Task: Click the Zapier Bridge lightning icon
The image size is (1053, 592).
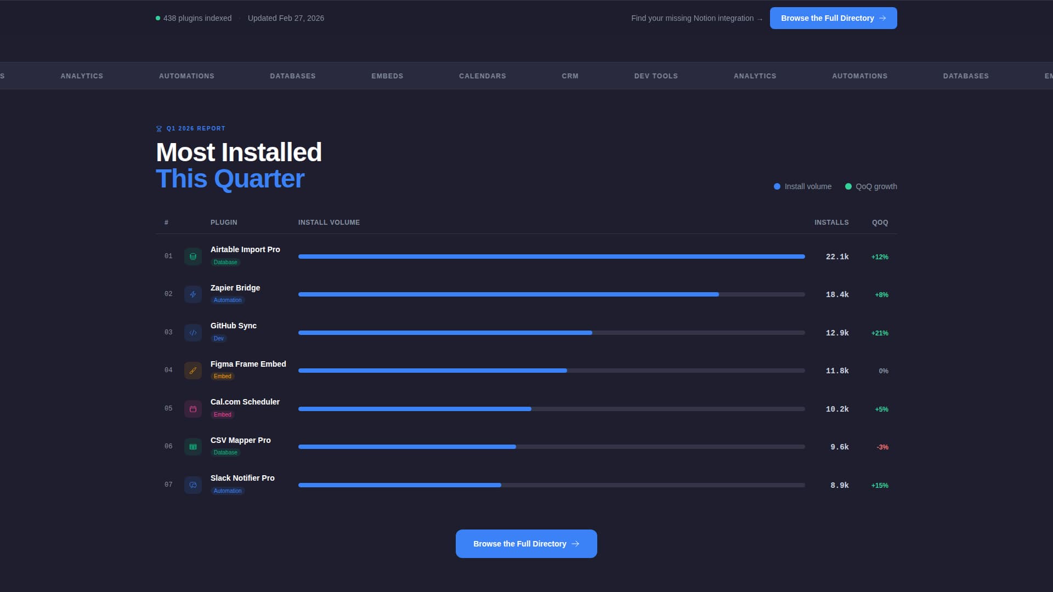Action: tap(193, 294)
